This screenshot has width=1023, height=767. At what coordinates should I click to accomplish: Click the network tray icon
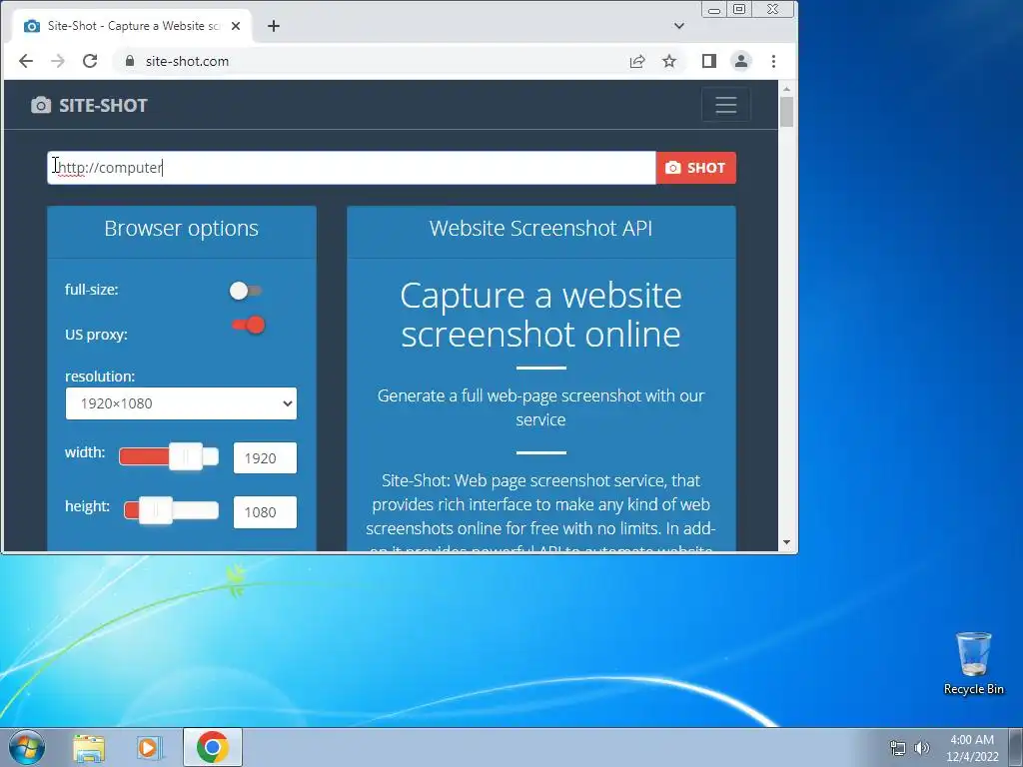pos(898,748)
